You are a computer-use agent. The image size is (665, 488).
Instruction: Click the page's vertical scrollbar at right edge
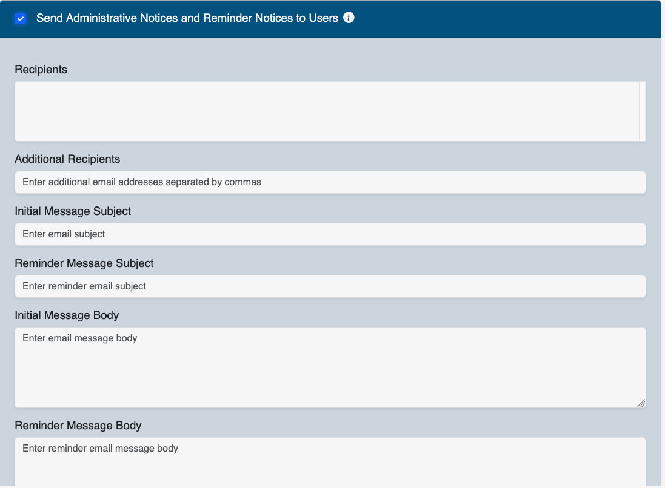[x=663, y=242]
